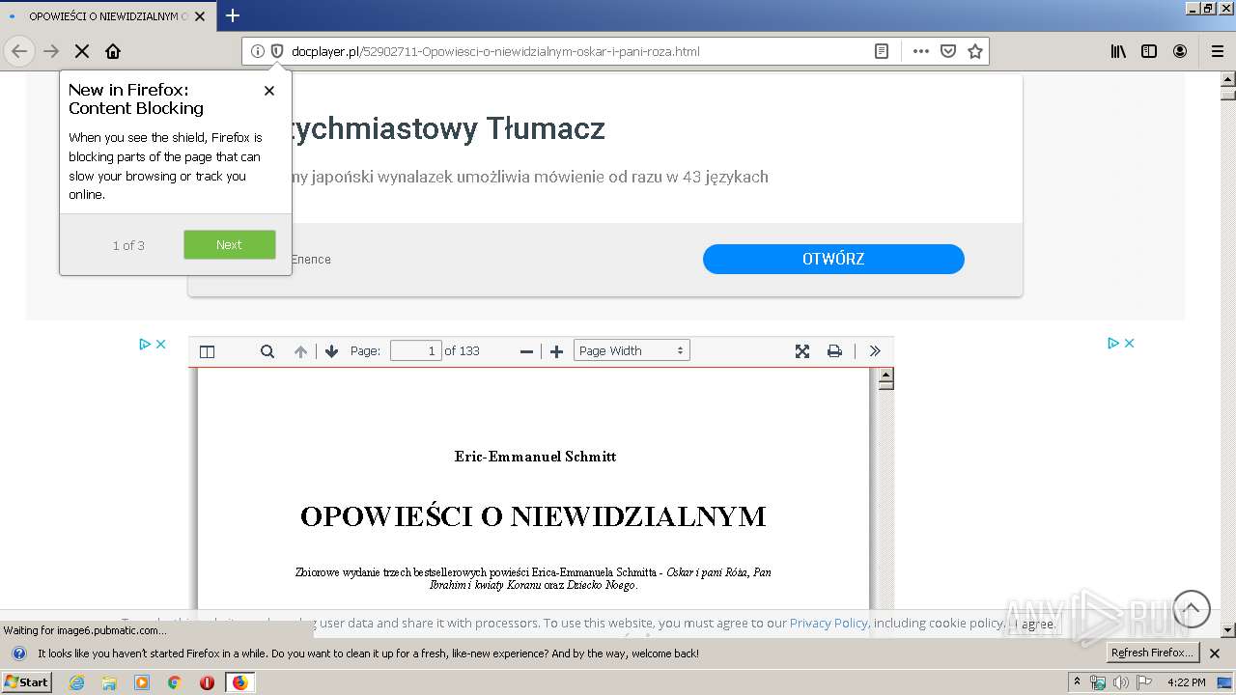Go to previous PDF page arrow
Screen dimensions: 1236x695
(x=300, y=351)
